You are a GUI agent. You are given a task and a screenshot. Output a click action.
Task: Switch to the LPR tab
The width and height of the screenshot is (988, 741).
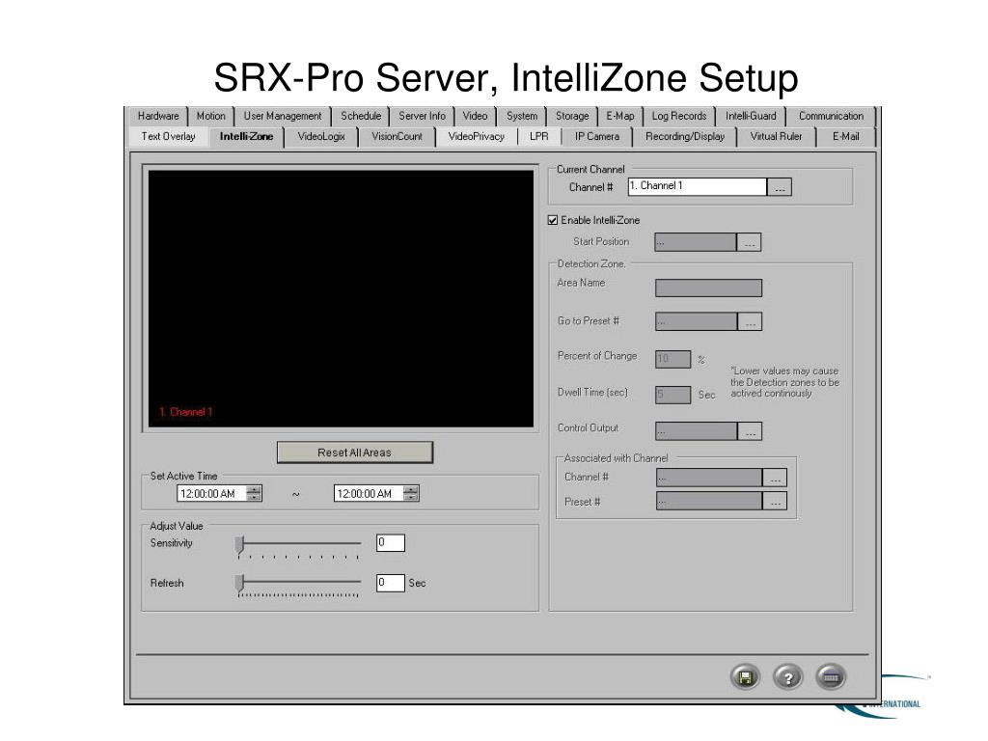pyautogui.click(x=538, y=136)
